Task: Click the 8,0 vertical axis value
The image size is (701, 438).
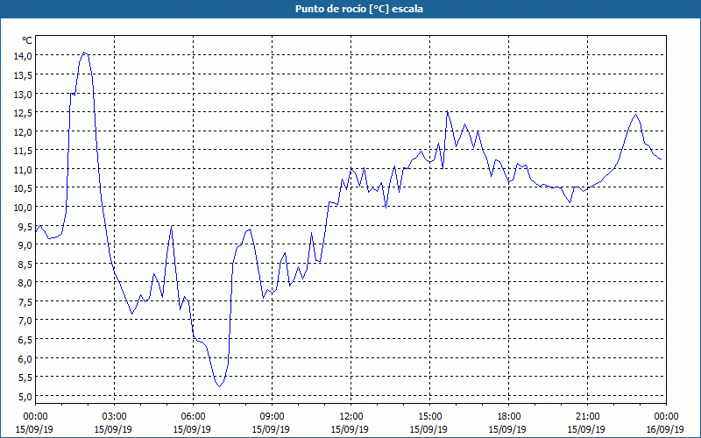Action: [x=25, y=283]
